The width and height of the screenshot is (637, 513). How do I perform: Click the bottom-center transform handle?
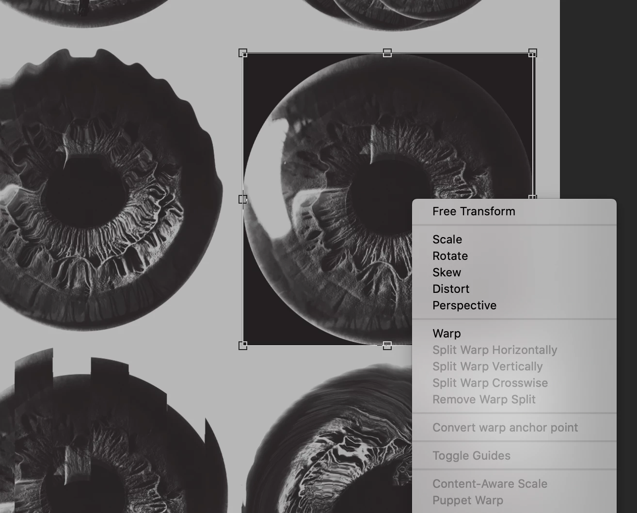387,345
